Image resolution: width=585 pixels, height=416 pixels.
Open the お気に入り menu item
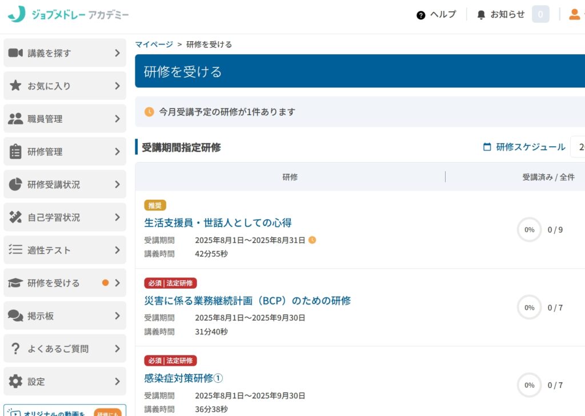point(65,86)
